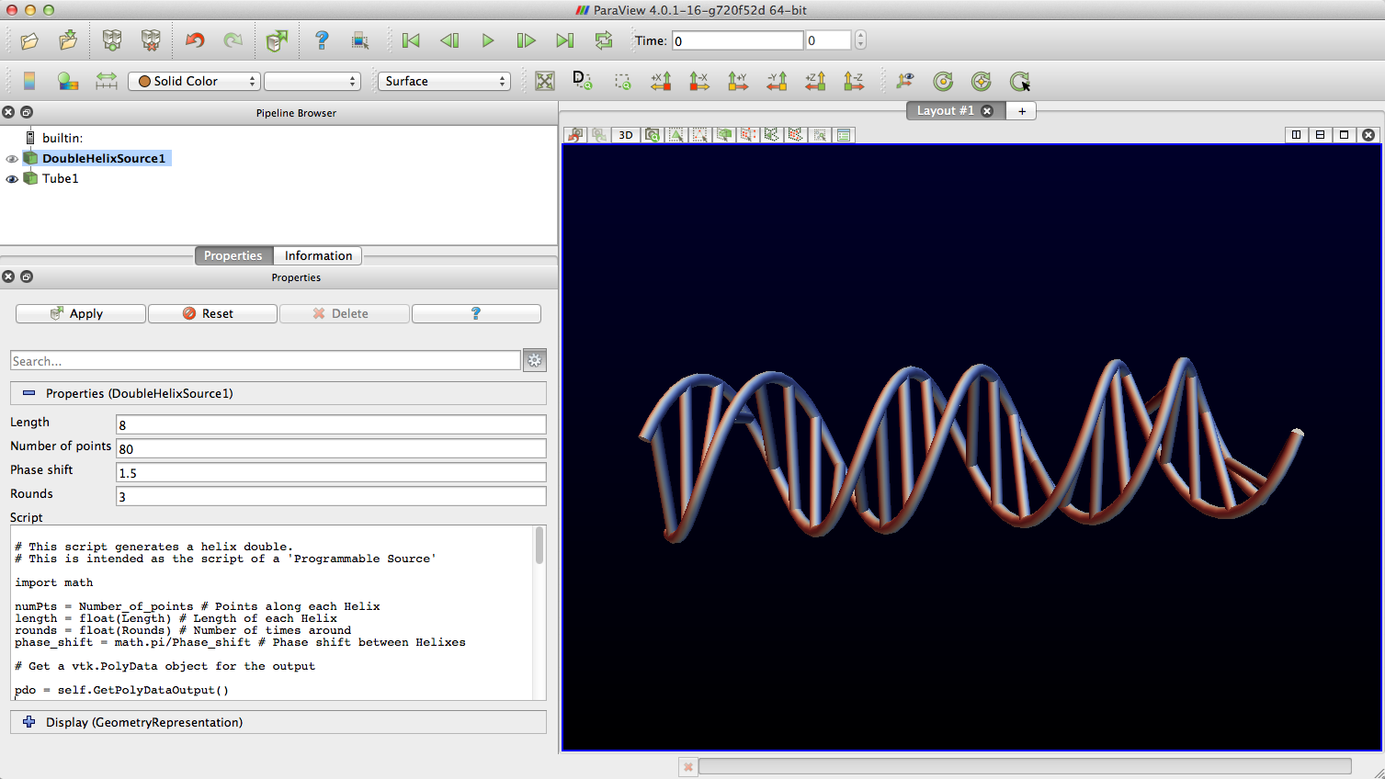
Task: Set view direction to +X
Action: (x=661, y=81)
